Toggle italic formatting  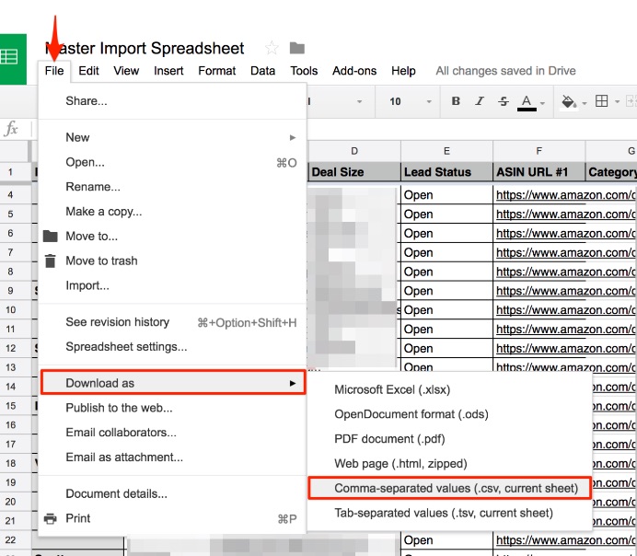click(x=480, y=101)
